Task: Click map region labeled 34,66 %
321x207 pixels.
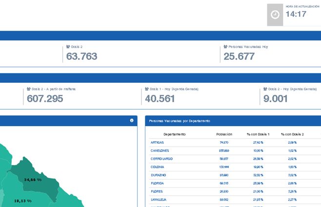Action: coord(33,180)
